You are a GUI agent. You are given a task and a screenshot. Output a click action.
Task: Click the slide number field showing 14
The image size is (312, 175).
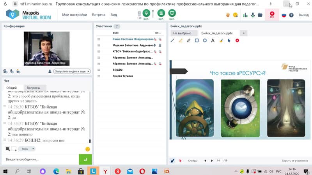coord(219,161)
